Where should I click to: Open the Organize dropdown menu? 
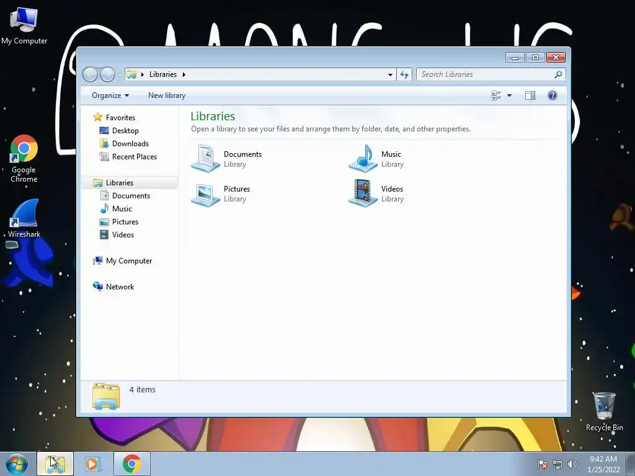[110, 95]
